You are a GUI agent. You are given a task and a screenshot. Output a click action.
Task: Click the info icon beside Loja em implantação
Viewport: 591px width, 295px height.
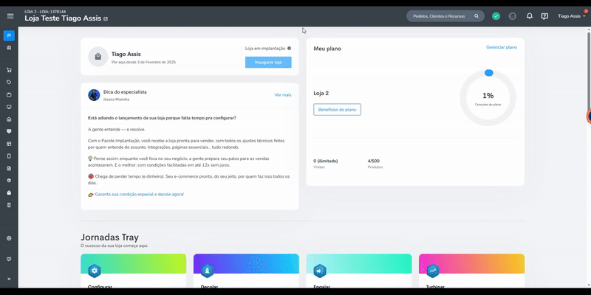pos(289,48)
